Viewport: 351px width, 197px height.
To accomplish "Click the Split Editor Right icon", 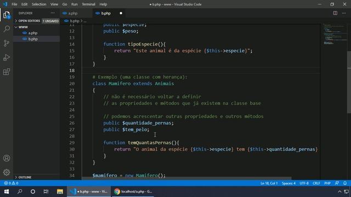I will click(335, 13).
